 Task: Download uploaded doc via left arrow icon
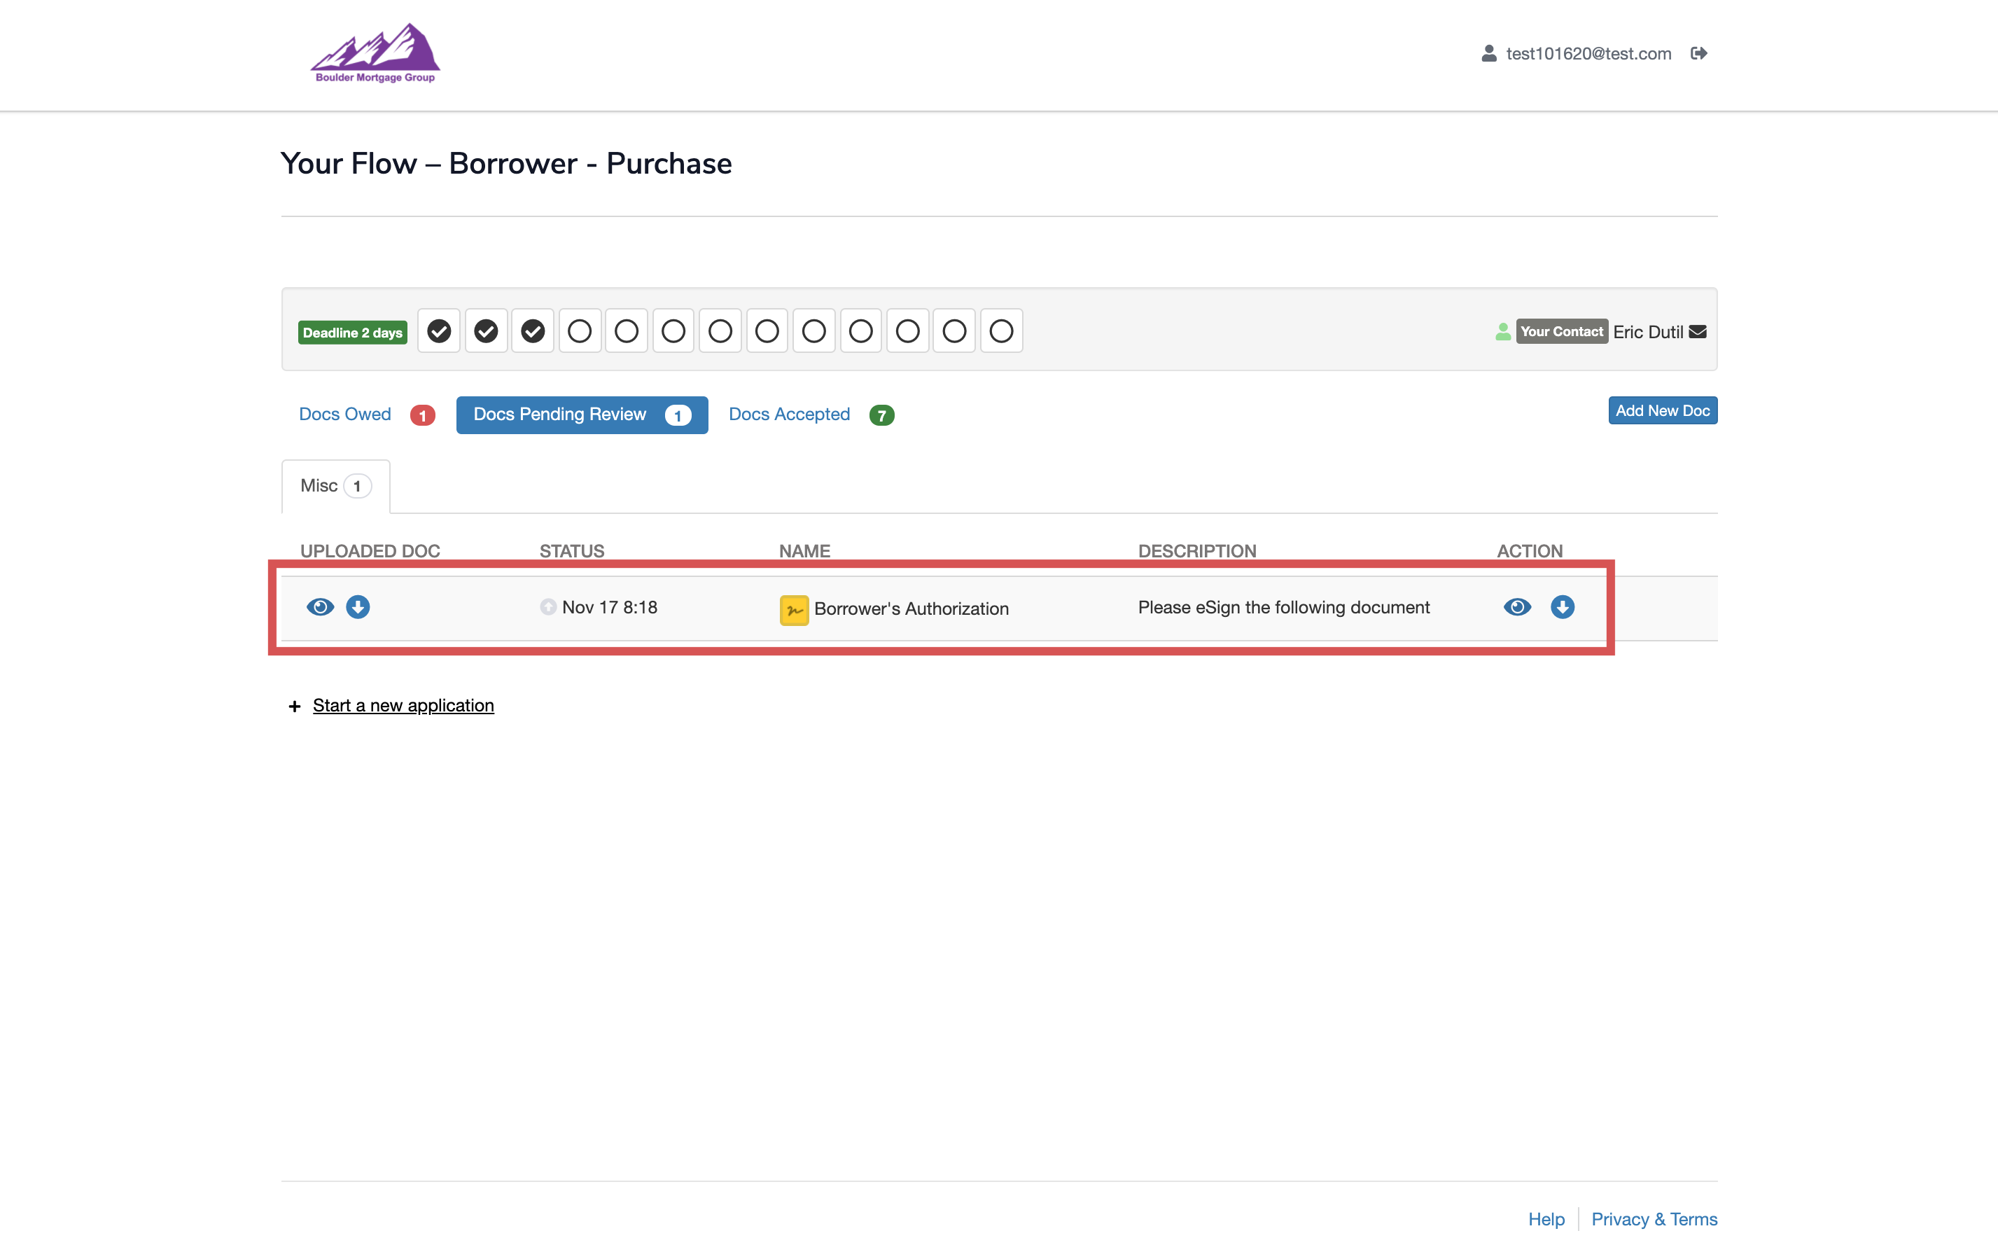tap(358, 607)
